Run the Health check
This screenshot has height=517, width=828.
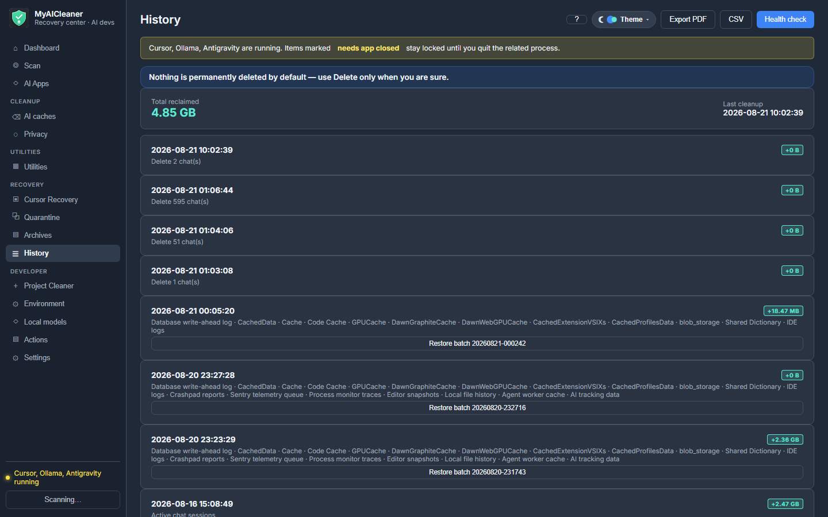[x=785, y=20]
